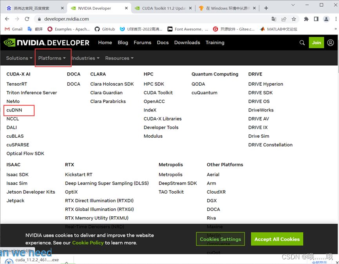Viewport: 339px width, 264px height.
Task: Open the cuQuantum link
Action: coord(204,93)
